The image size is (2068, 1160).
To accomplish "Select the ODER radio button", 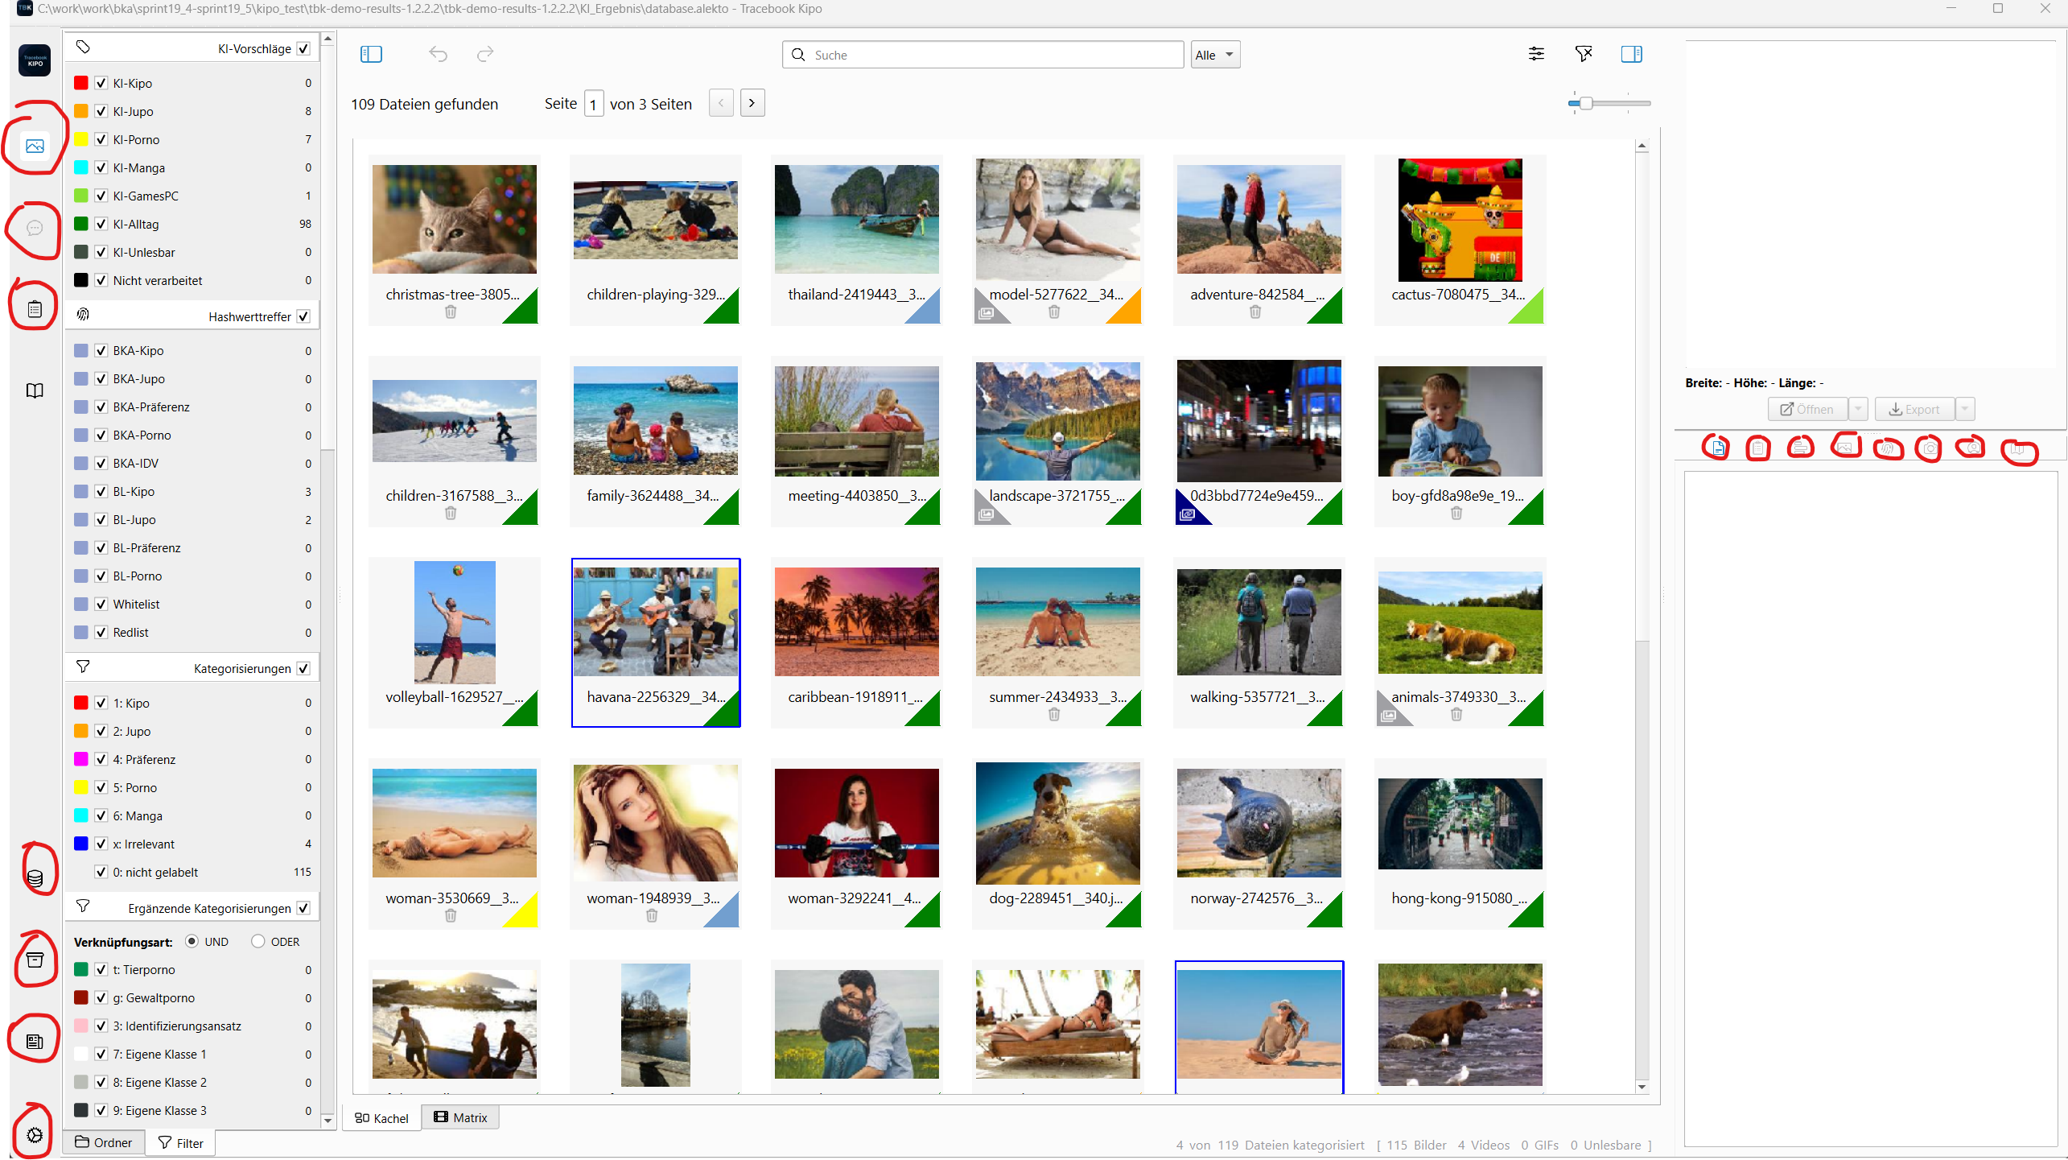I will pyautogui.click(x=257, y=941).
